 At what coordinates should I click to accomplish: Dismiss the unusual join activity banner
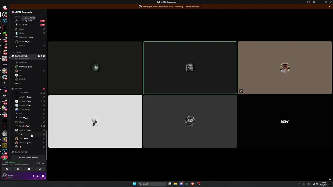click(329, 7)
